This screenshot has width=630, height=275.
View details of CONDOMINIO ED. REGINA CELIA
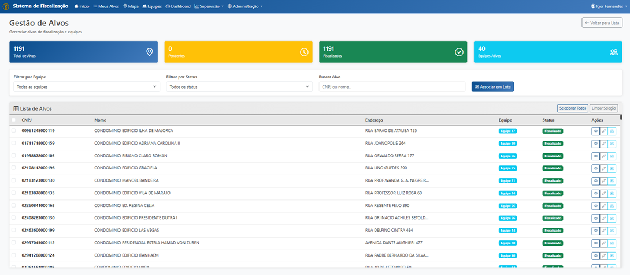tap(595, 206)
